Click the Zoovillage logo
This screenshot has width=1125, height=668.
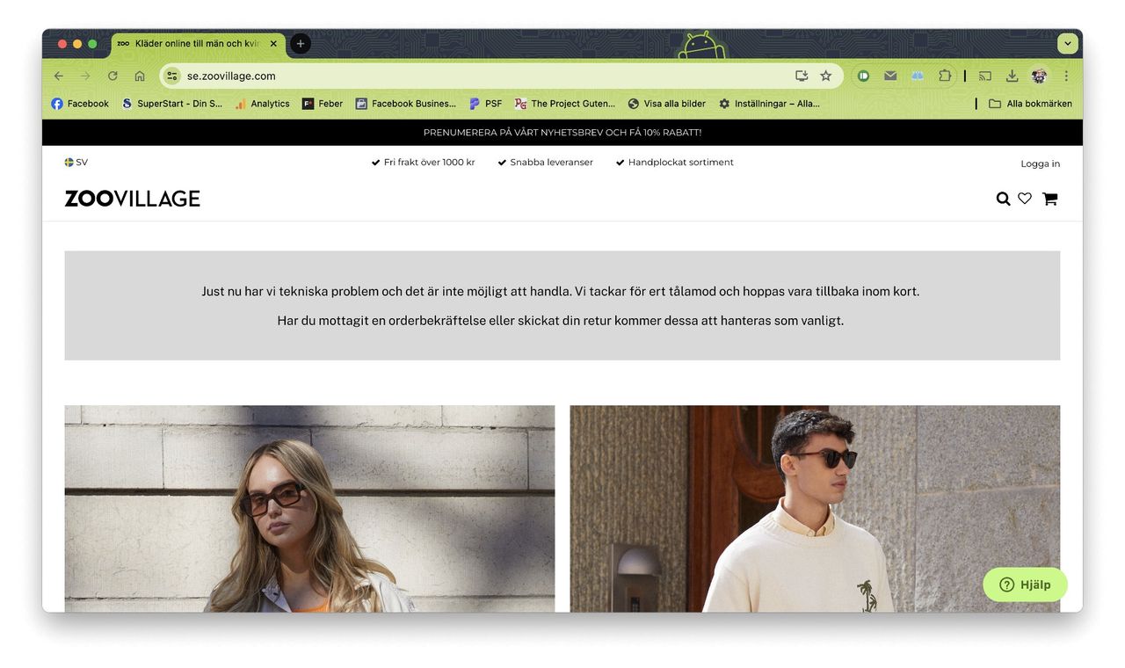click(x=133, y=199)
